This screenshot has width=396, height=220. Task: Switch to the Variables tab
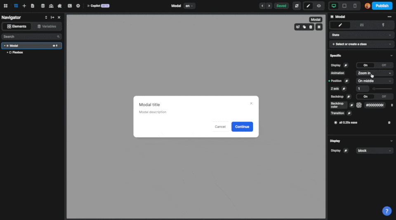click(x=47, y=26)
